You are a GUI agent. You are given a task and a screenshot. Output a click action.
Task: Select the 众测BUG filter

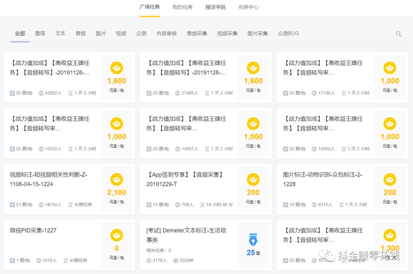[x=288, y=33]
